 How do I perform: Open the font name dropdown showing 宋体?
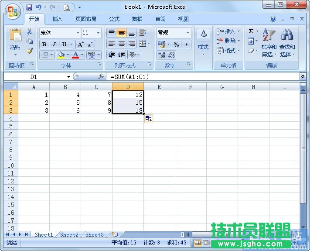(x=78, y=33)
